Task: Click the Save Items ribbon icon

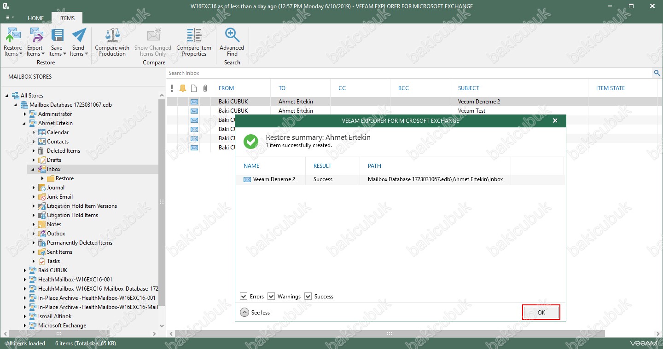Action: point(57,35)
